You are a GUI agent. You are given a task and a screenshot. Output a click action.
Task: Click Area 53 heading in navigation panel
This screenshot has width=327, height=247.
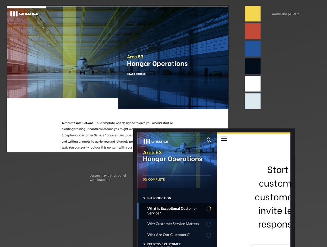pyautogui.click(x=152, y=153)
